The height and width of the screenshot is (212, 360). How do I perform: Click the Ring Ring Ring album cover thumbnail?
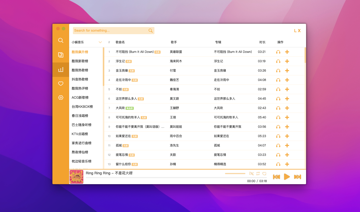[x=76, y=177]
